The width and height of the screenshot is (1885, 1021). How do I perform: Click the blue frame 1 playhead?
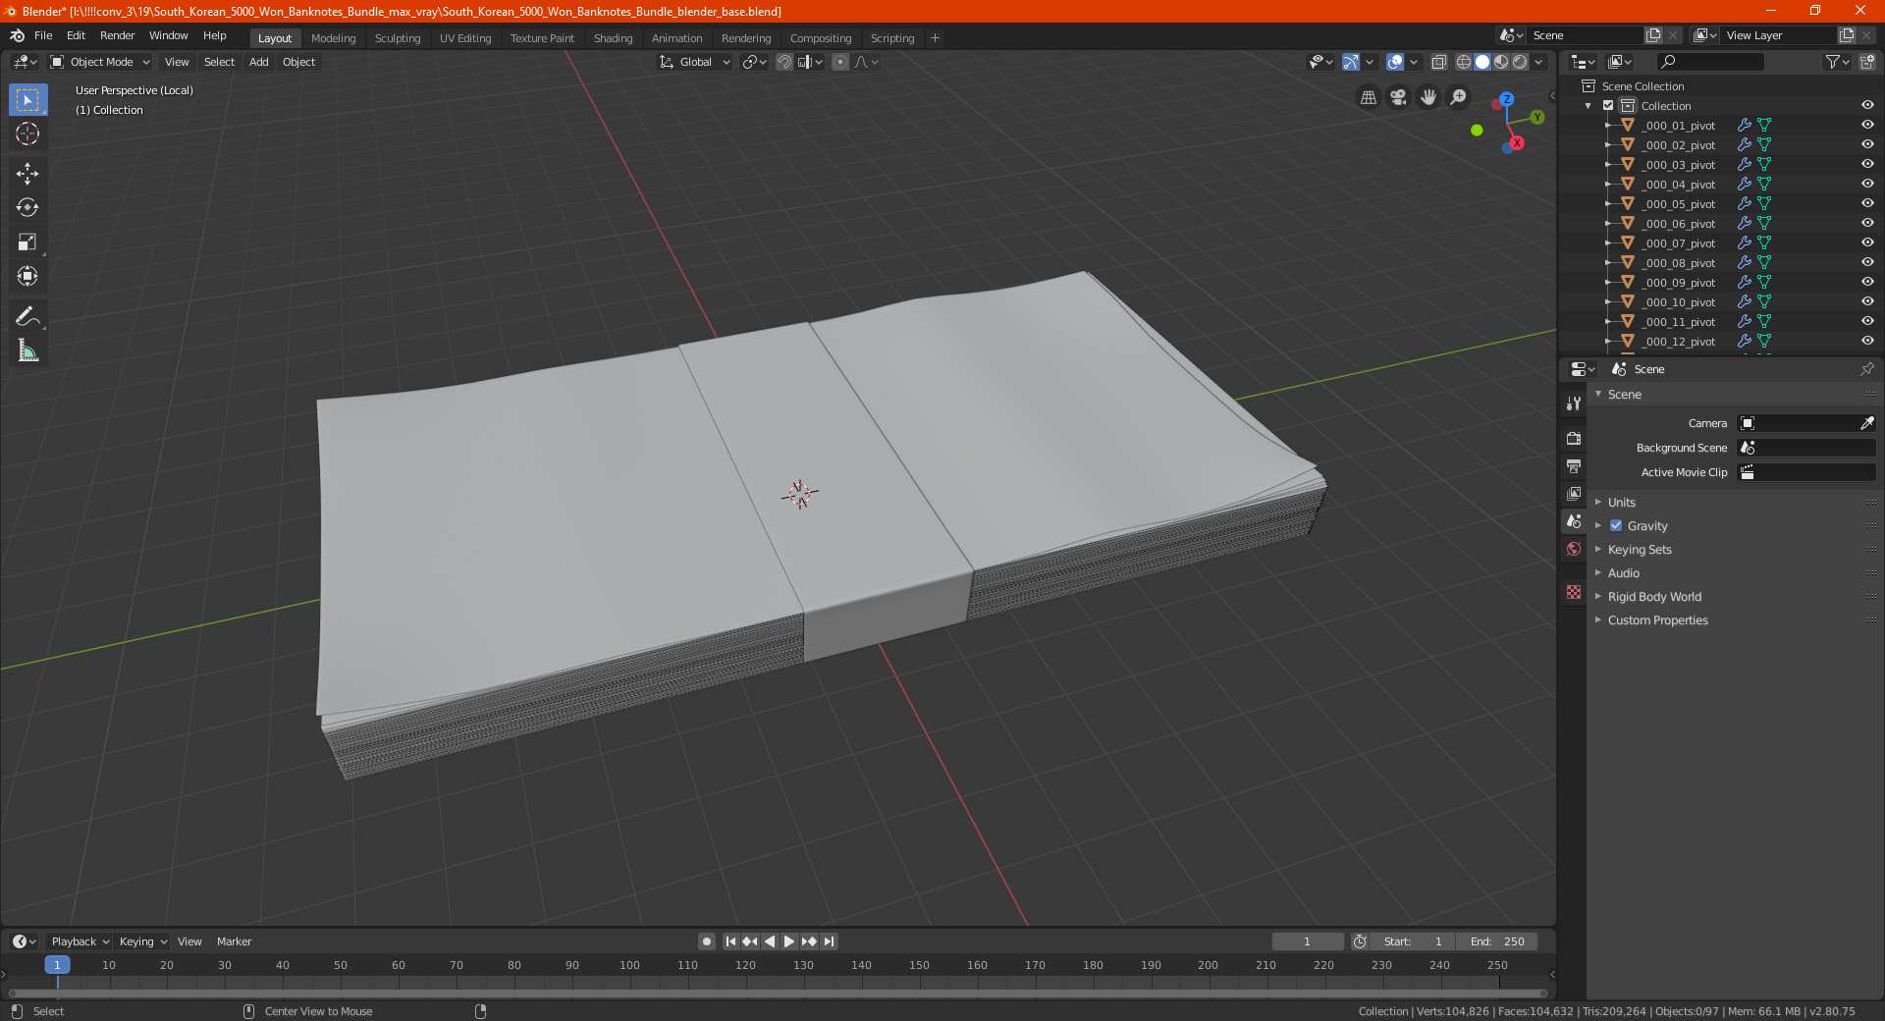(x=57, y=965)
